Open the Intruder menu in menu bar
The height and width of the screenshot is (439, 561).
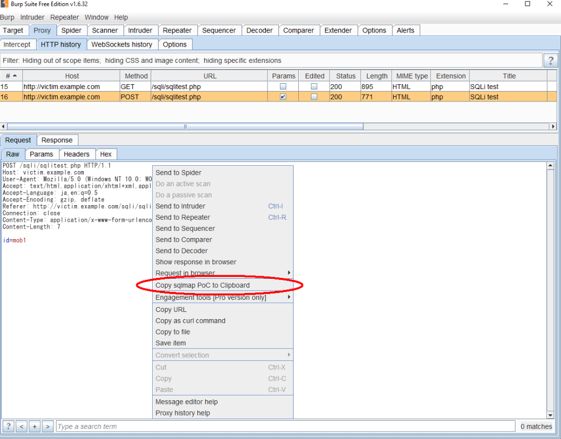(x=32, y=17)
